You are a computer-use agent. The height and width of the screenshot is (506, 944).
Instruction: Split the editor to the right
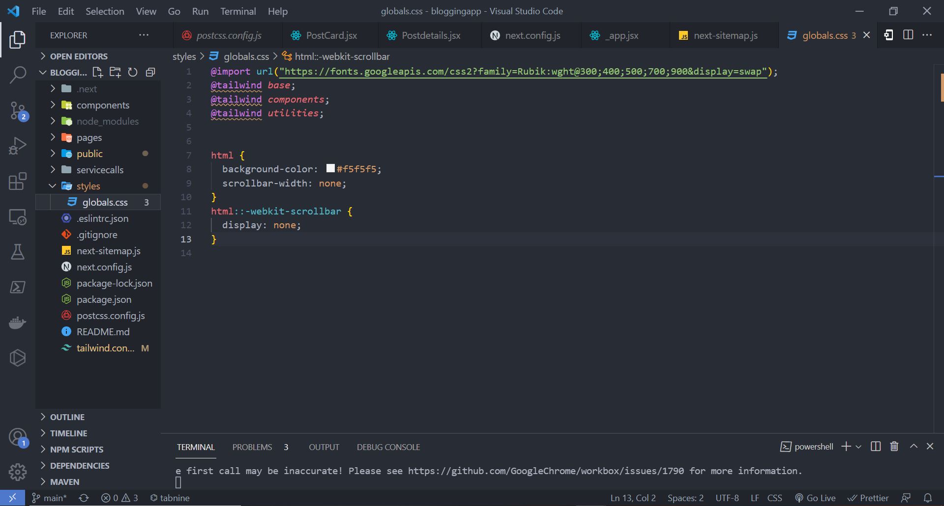point(908,35)
